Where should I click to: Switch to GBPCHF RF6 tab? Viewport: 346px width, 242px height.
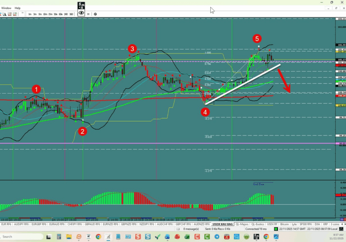point(183,224)
